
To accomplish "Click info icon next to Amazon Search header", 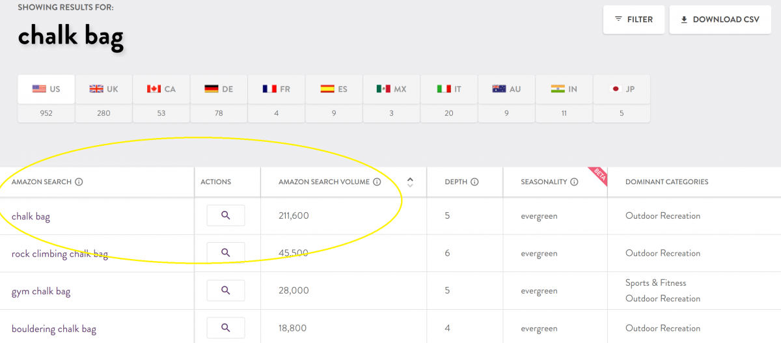I will (x=79, y=182).
